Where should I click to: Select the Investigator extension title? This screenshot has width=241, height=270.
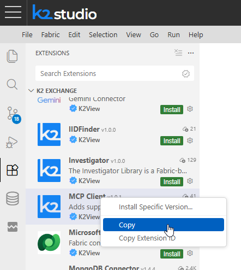(x=89, y=160)
